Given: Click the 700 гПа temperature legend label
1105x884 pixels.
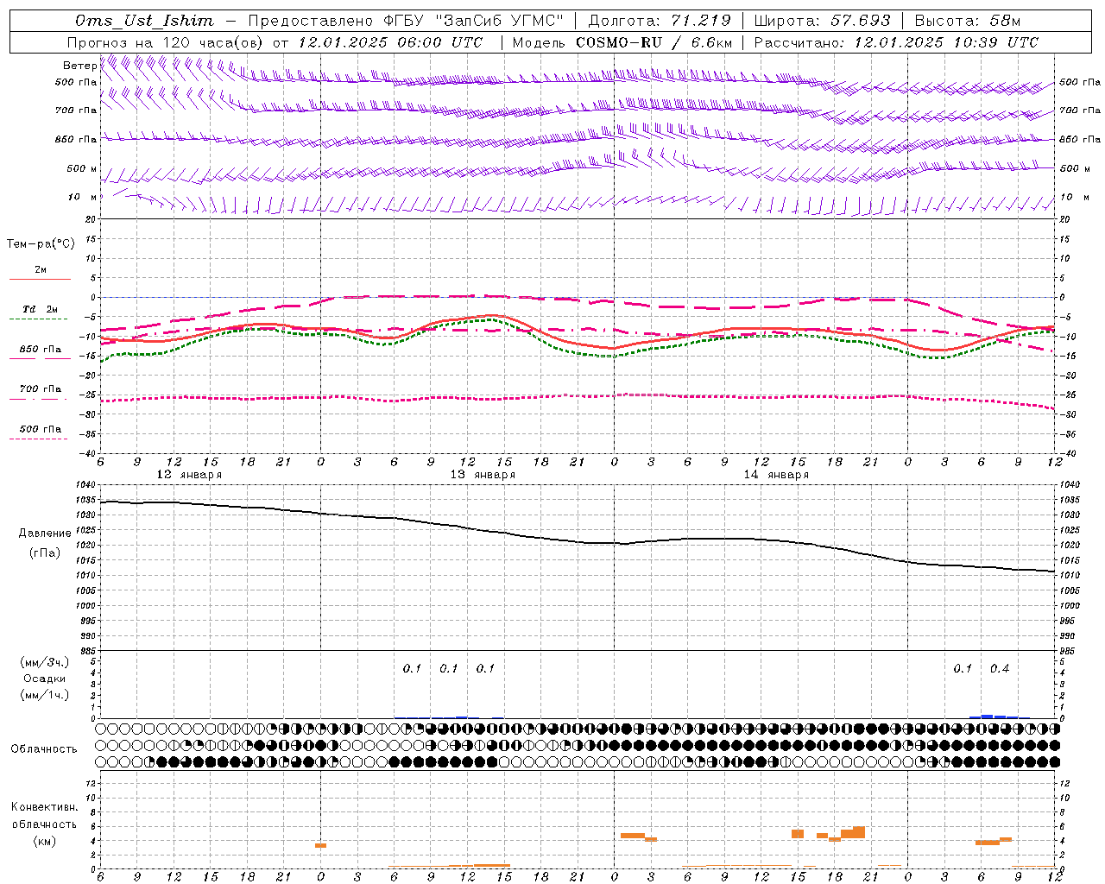Looking at the screenshot, I should click(x=40, y=389).
